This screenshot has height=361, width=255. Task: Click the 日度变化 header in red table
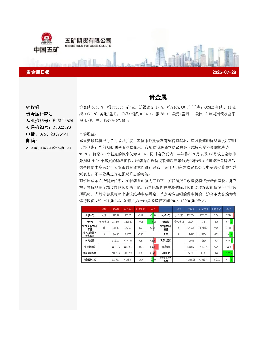coord(140,209)
